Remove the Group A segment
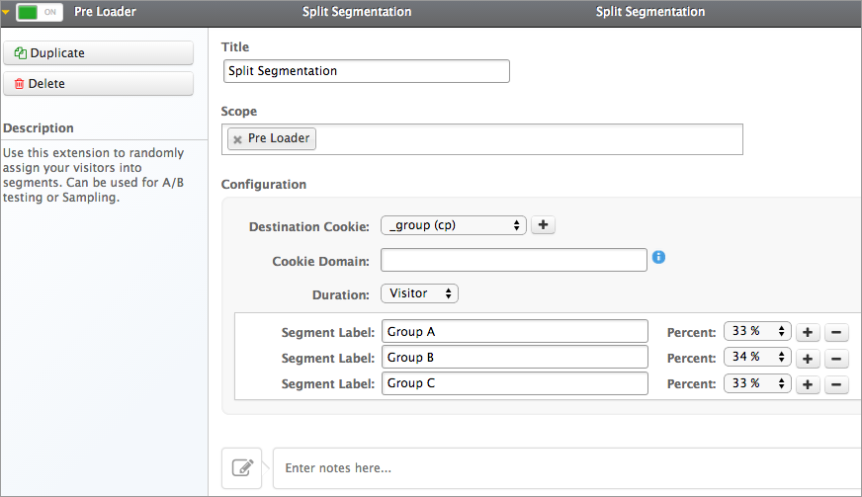The image size is (862, 497). pyautogui.click(x=836, y=332)
